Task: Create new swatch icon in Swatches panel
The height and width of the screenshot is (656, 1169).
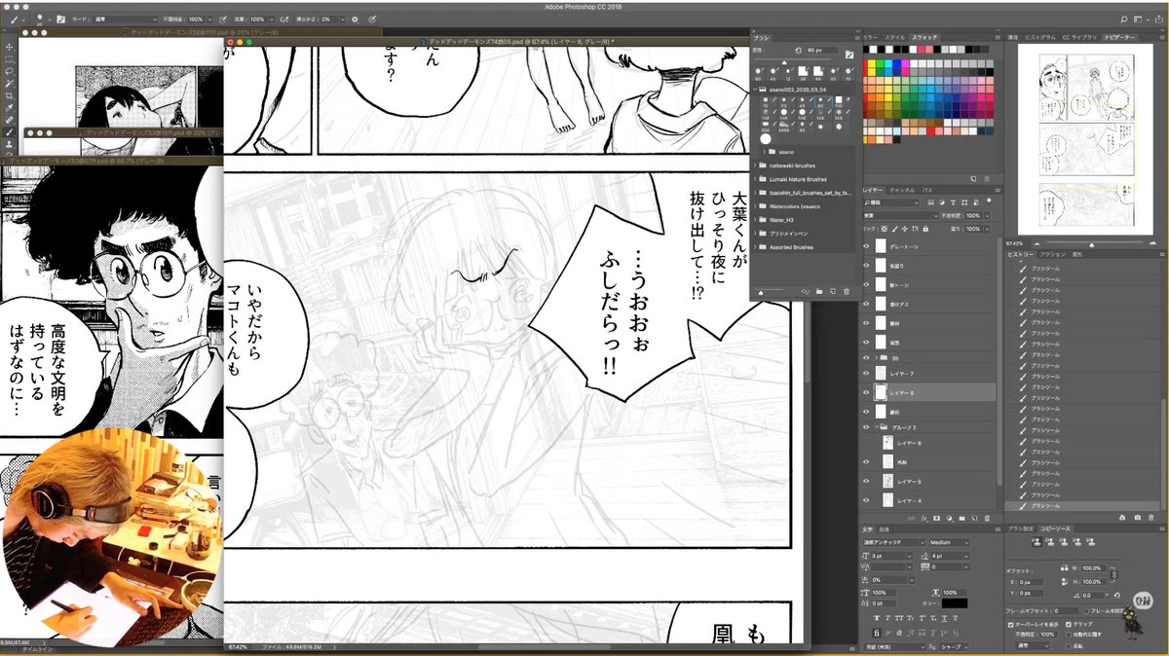Action: (x=973, y=179)
